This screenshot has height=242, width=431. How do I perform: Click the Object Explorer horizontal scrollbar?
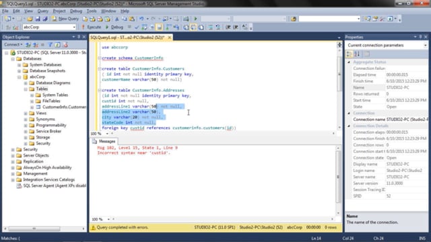(x=34, y=229)
